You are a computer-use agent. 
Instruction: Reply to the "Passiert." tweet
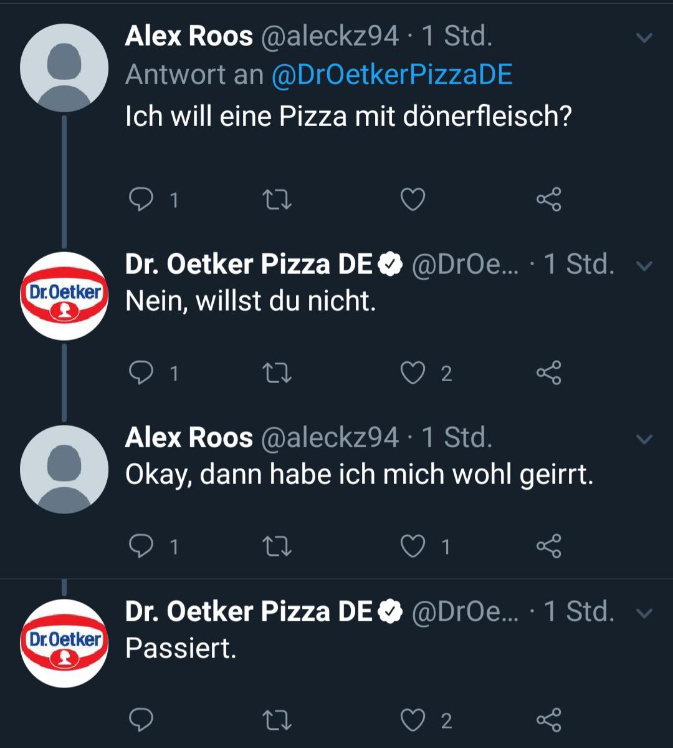(x=141, y=720)
